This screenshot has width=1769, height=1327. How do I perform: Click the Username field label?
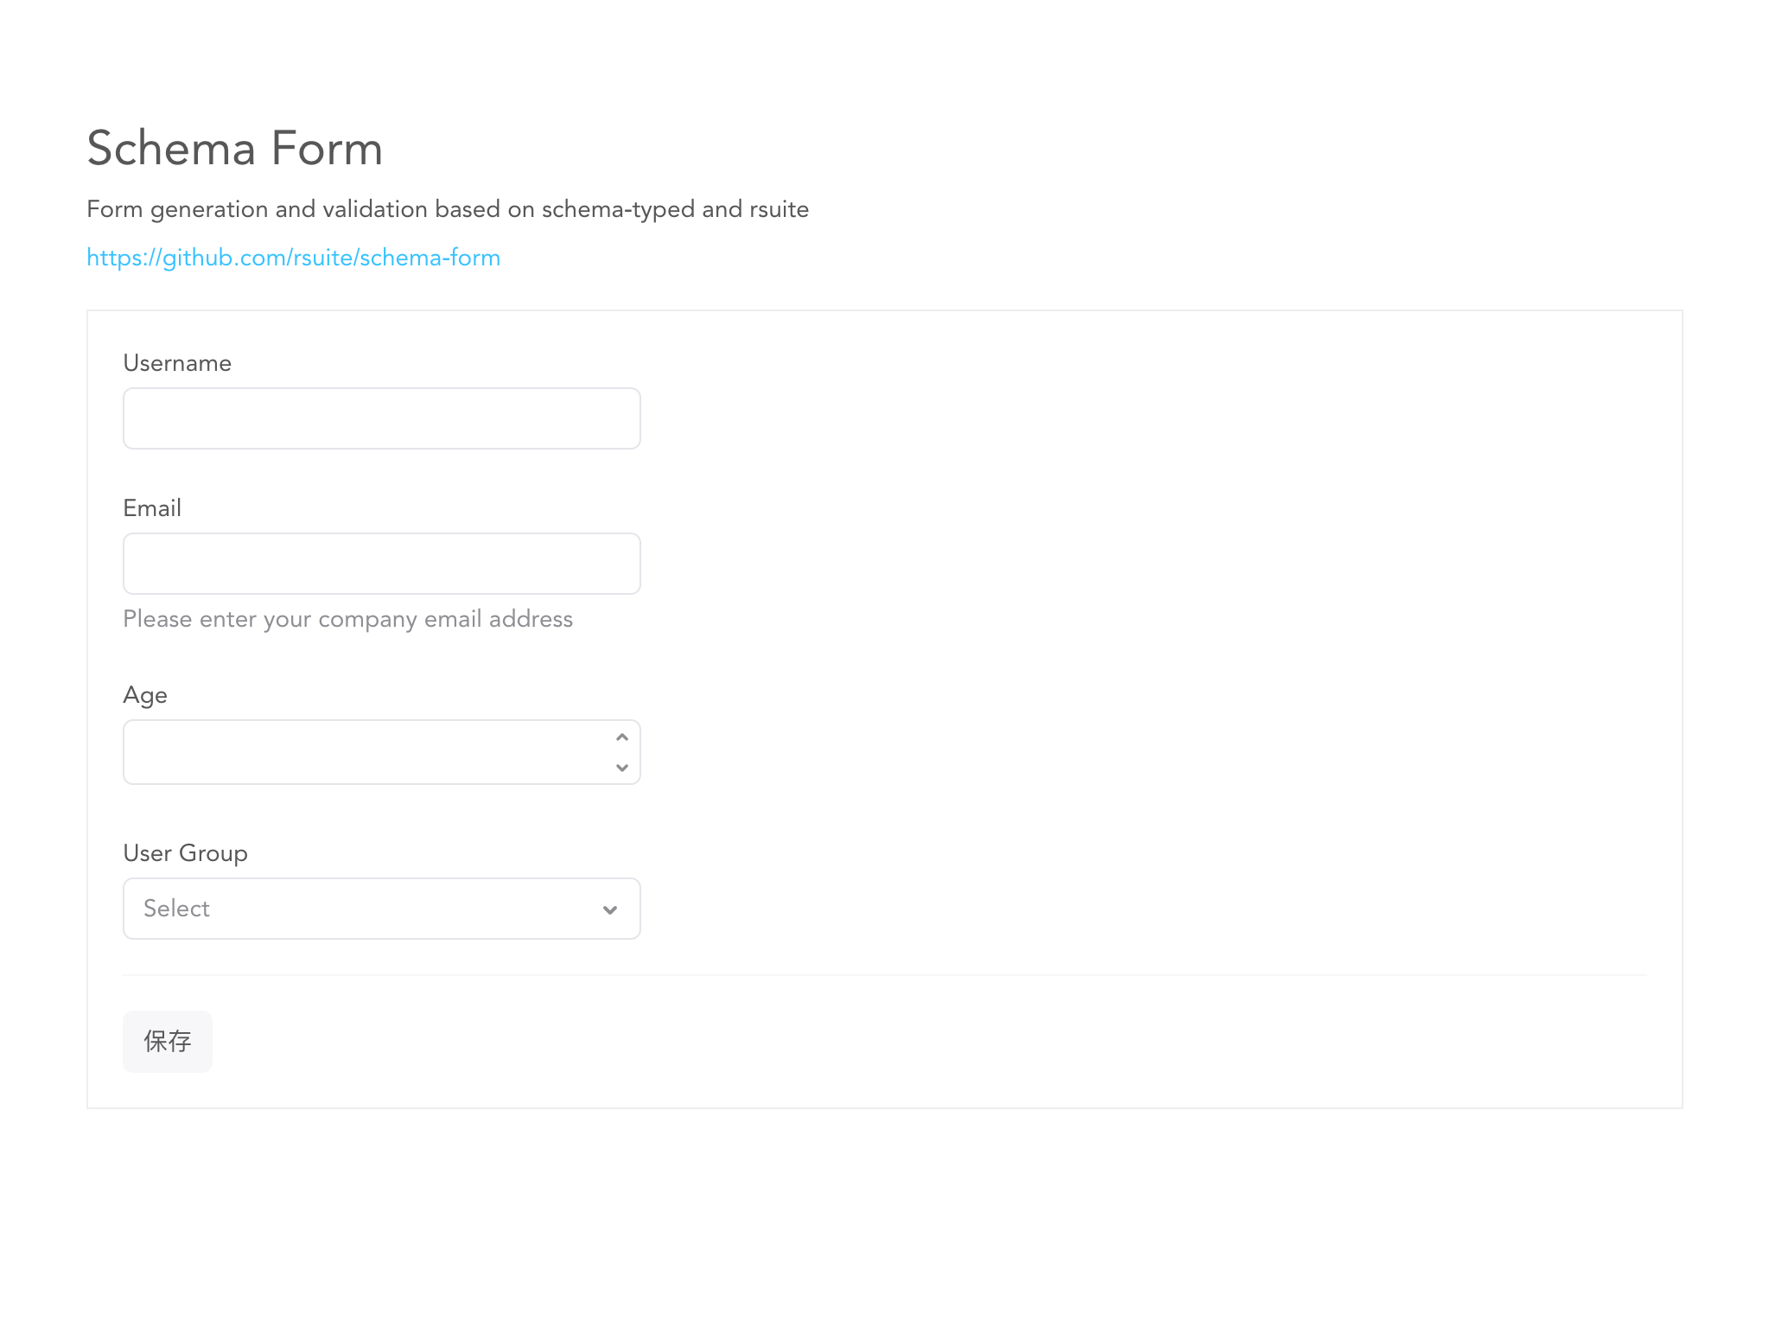coord(177,363)
